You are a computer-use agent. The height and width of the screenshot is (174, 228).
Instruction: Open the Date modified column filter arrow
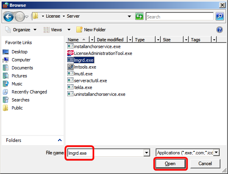tap(130, 40)
